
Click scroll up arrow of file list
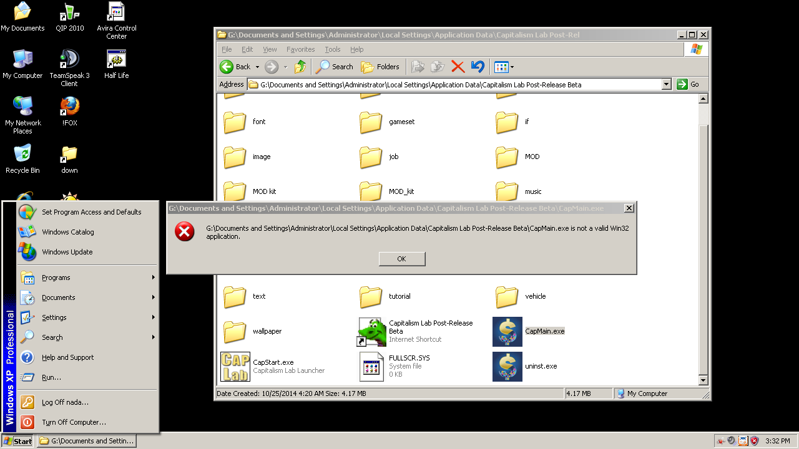click(x=703, y=99)
